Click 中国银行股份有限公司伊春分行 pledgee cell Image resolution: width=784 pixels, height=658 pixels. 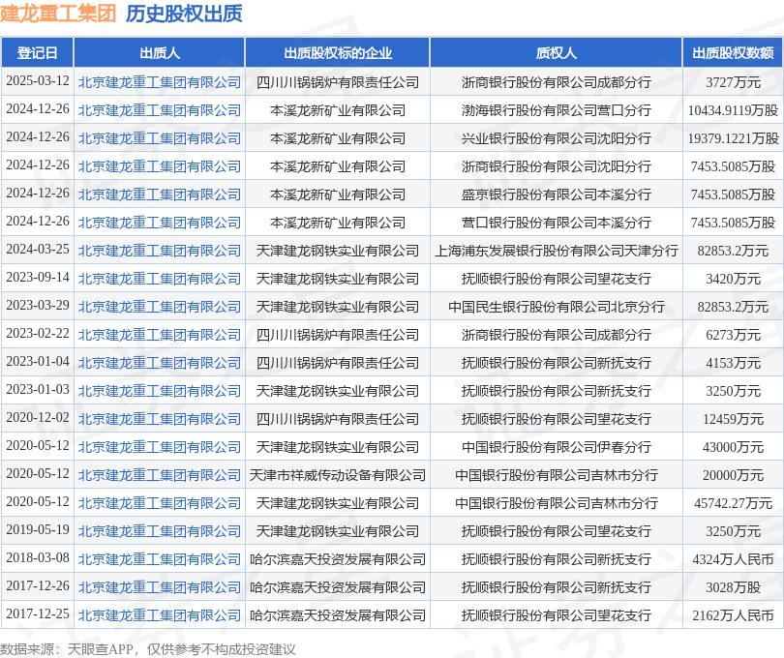click(x=556, y=447)
